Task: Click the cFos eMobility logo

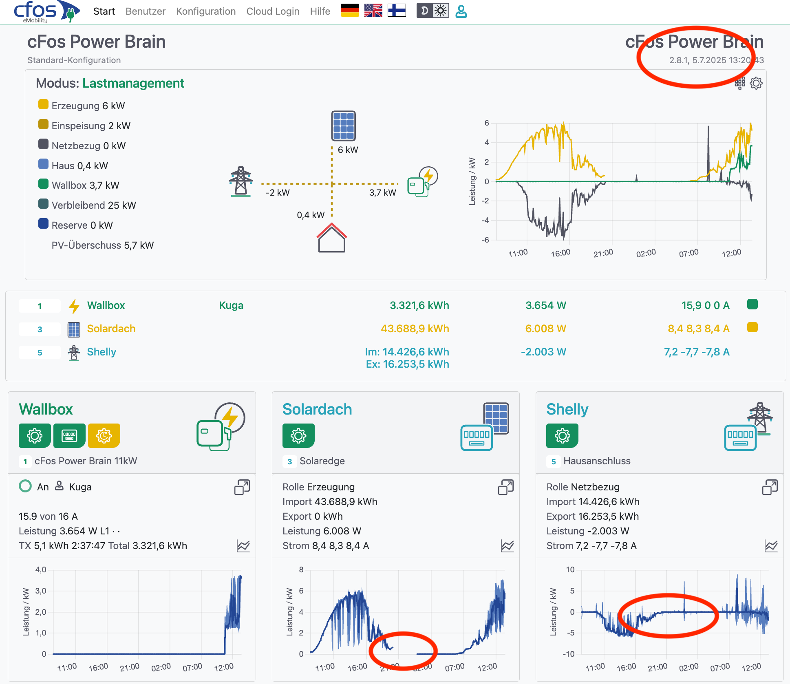Action: (46, 11)
